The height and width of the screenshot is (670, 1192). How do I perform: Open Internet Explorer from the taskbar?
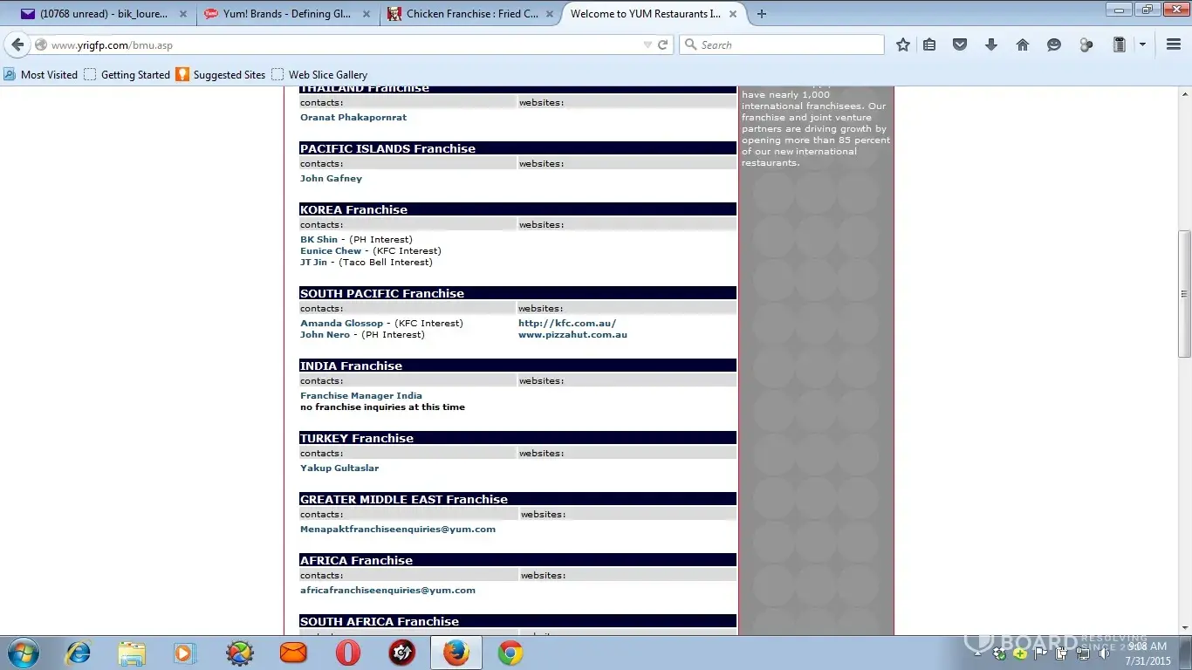79,653
